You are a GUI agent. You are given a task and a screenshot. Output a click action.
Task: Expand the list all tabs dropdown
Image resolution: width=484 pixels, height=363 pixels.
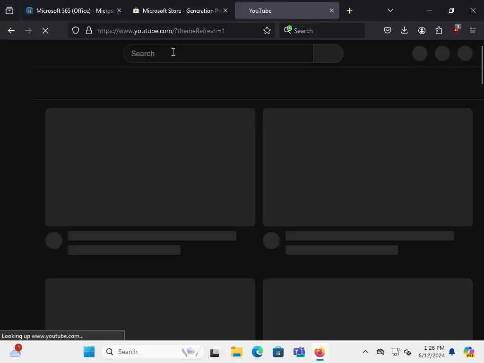(x=390, y=10)
